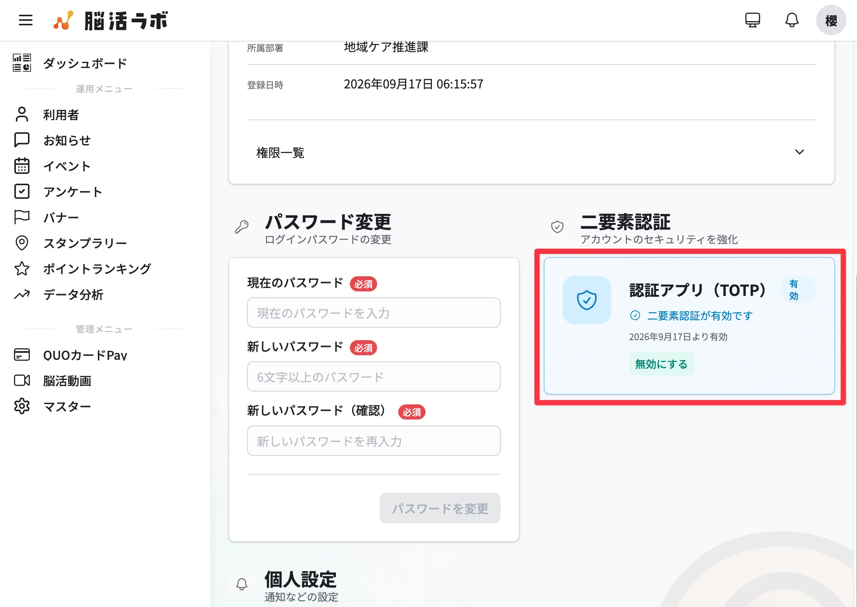This screenshot has width=857, height=607.
Task: Click the QUOカードPay card icon
Action: (22, 355)
